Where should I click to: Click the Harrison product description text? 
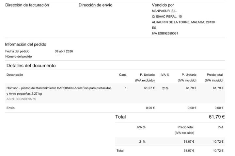[59, 88]
